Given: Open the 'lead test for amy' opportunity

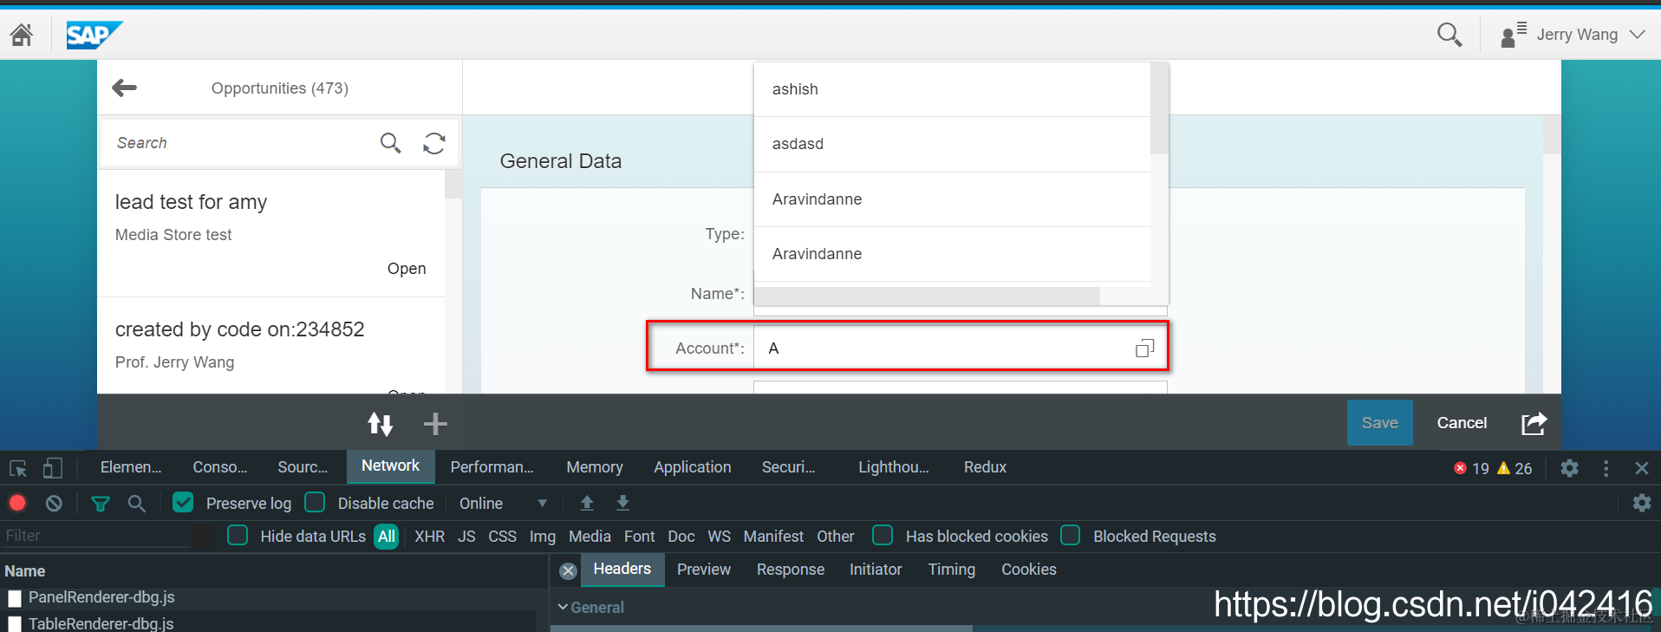Looking at the screenshot, I should (271, 234).
